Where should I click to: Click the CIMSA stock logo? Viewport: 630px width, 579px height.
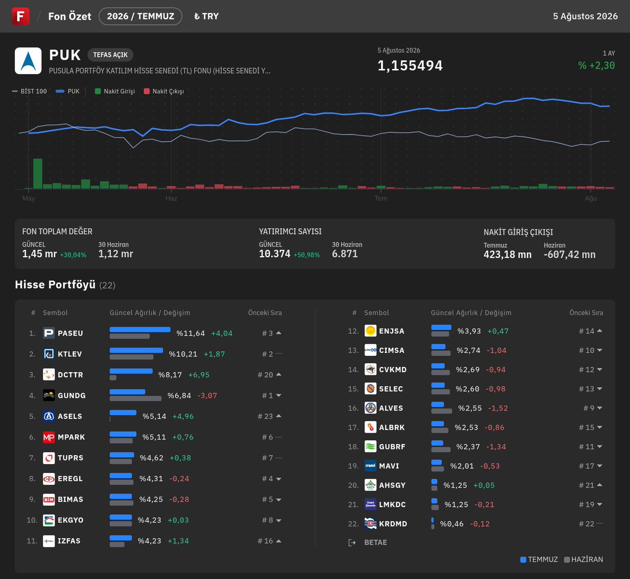click(371, 350)
